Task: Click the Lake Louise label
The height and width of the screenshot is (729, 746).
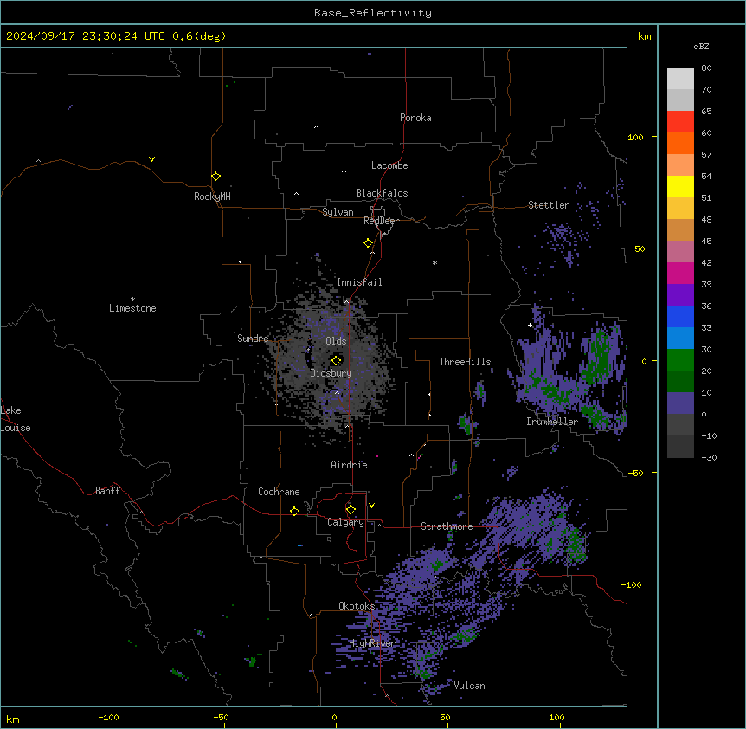Action: [16, 419]
